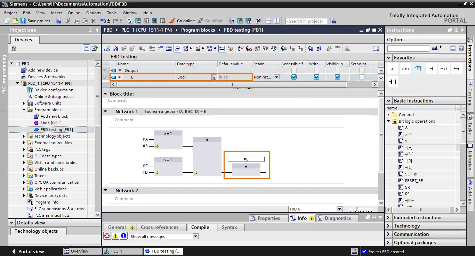Click the Save project toolbar icon
This screenshot has width=475, height=256.
pyautogui.click(x=23, y=21)
